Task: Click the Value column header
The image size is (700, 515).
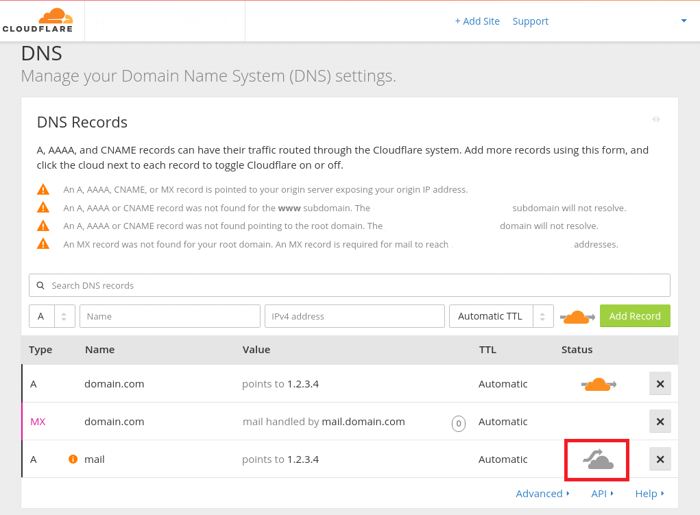Action: (x=256, y=350)
